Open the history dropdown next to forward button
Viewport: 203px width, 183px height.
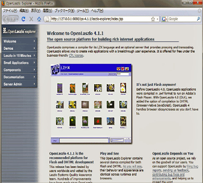(x=17, y=19)
